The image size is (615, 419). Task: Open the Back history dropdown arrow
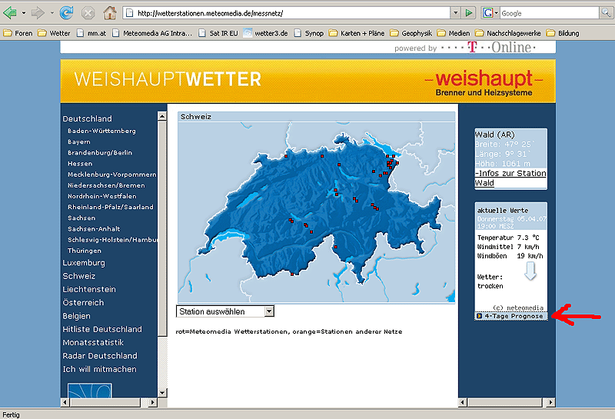(24, 13)
